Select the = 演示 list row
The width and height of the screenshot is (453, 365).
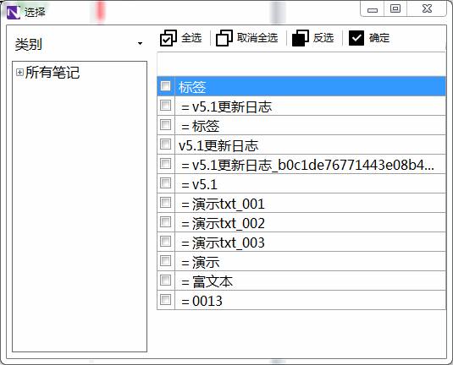[310, 261]
